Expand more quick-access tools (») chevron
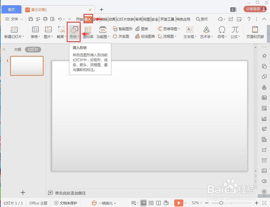Viewport: 270px width, 207px height. point(69,19)
